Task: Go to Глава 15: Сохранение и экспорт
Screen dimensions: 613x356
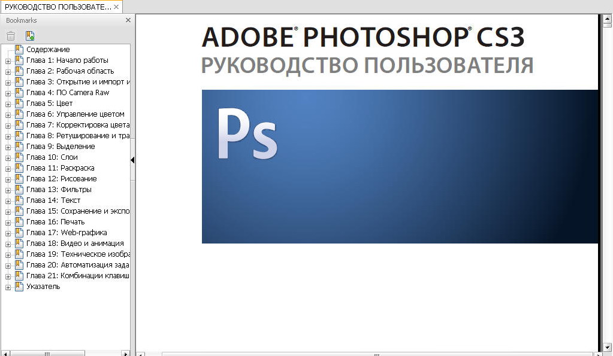Action: coord(78,211)
